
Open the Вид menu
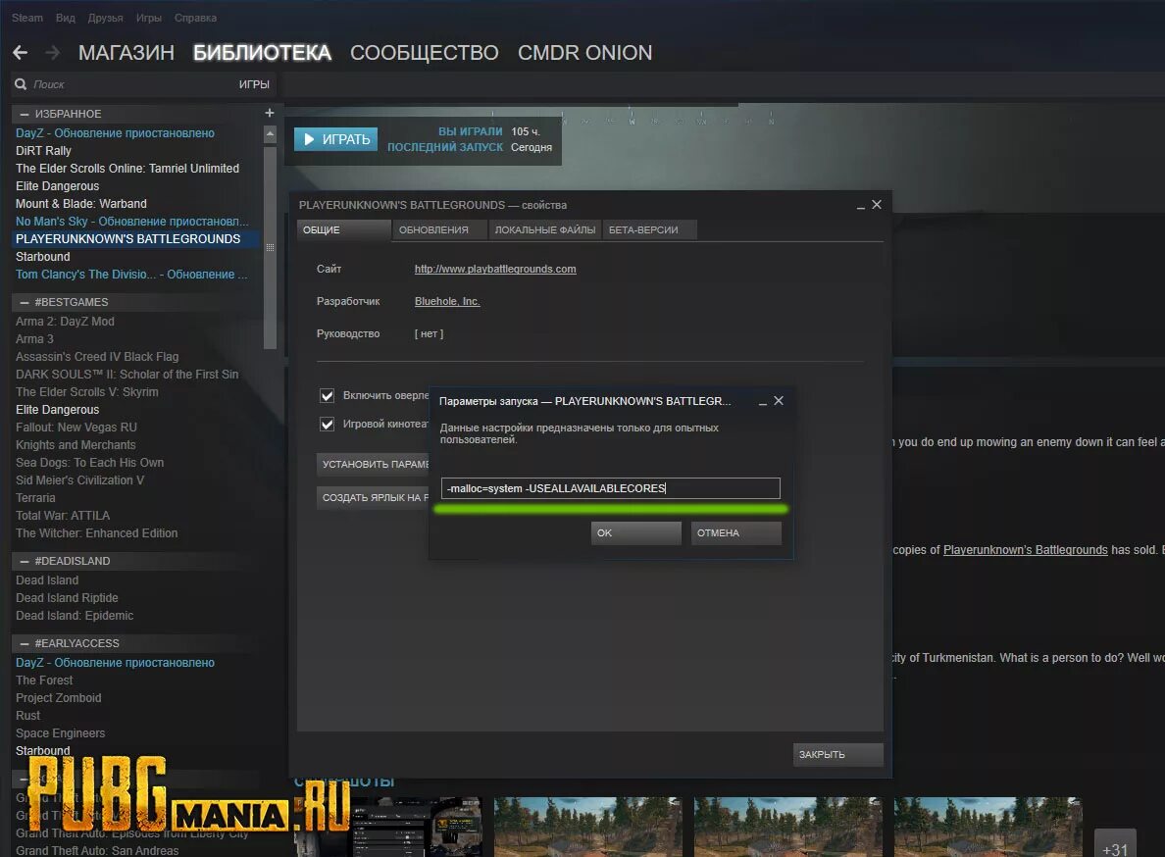point(66,18)
